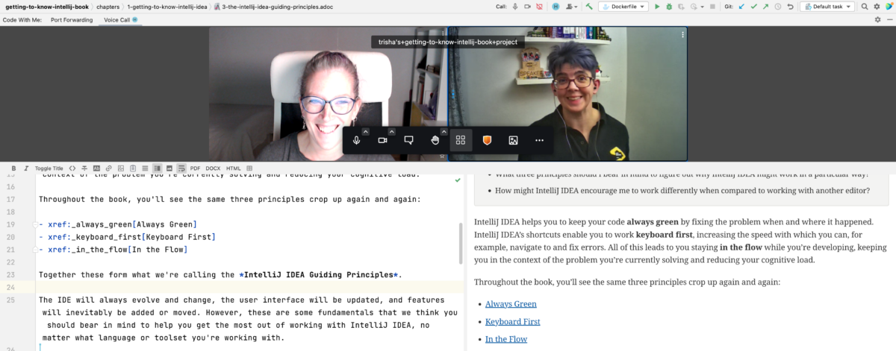The width and height of the screenshot is (896, 351).
Task: Expand reactions chevron above the raise hand icon
Action: pos(444,132)
